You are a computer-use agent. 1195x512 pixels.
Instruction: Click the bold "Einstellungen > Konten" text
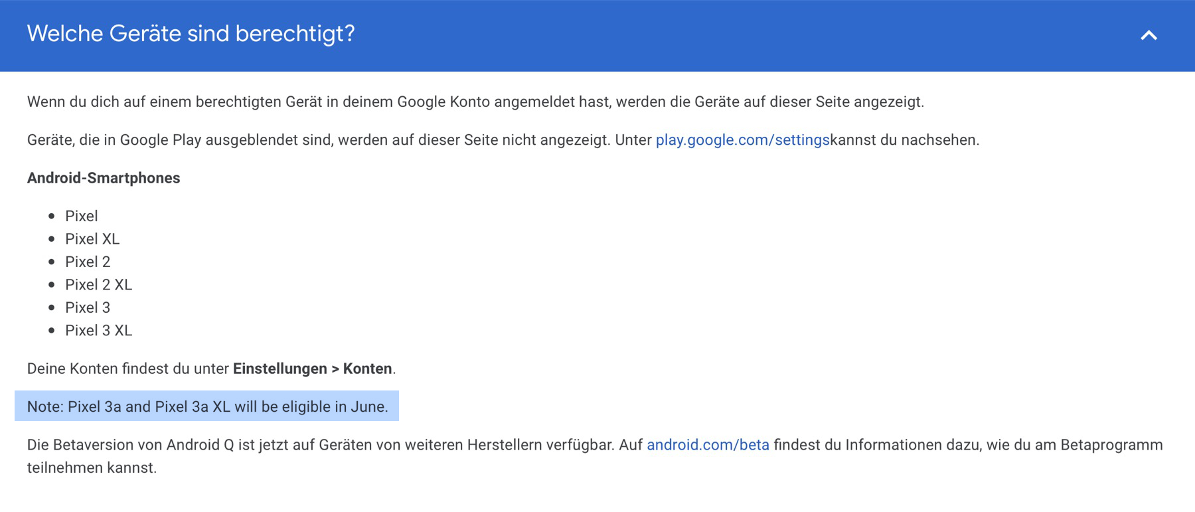tap(312, 369)
